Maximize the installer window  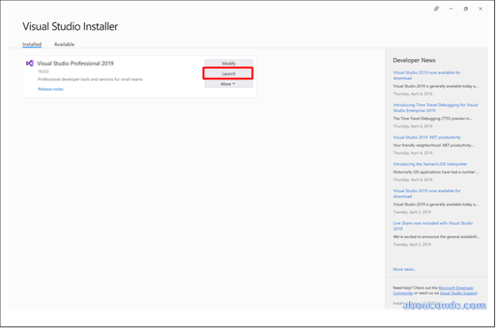point(466,9)
